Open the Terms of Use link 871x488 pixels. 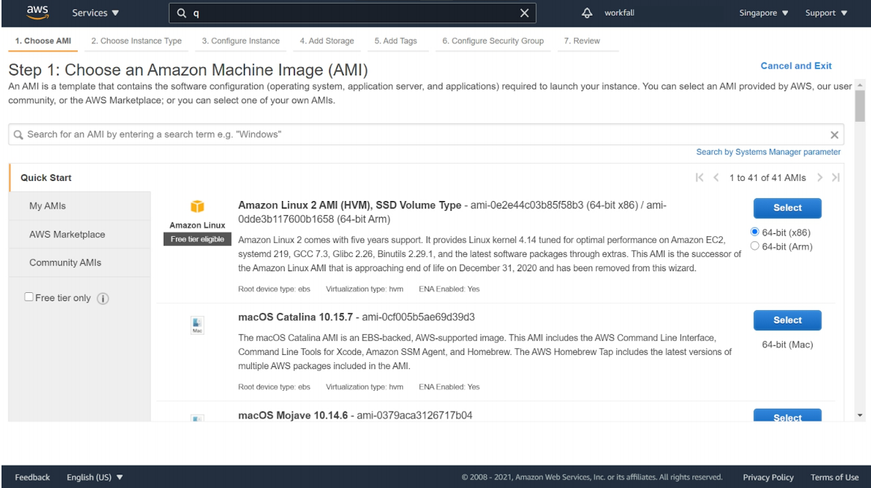tap(834, 478)
